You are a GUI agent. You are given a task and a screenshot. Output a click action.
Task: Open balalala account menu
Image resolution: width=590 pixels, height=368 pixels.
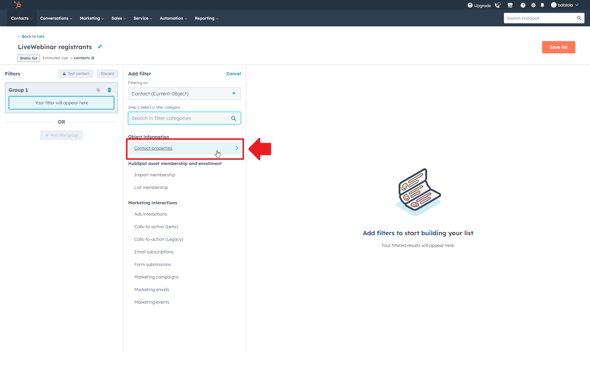click(565, 5)
